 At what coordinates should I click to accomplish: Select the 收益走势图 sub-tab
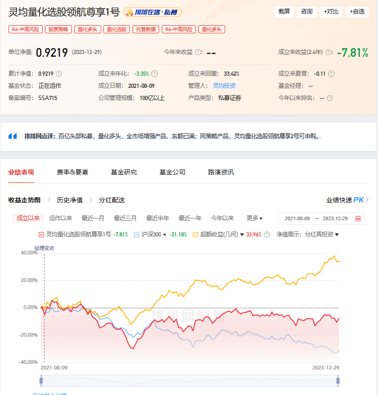pos(24,200)
